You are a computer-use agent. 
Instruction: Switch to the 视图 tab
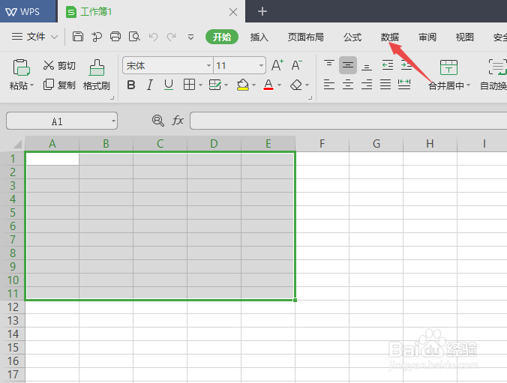tap(465, 37)
